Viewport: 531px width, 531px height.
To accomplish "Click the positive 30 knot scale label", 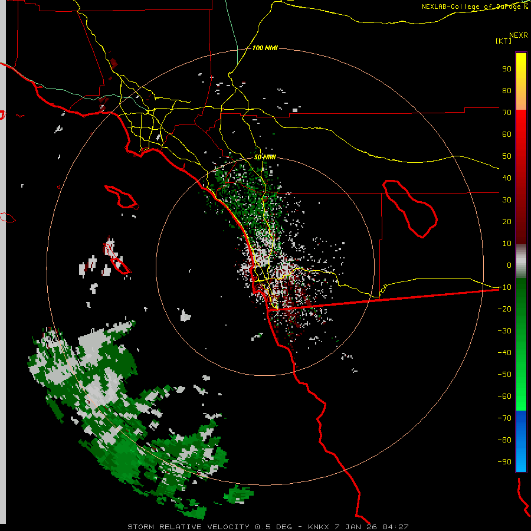I will tap(507, 200).
